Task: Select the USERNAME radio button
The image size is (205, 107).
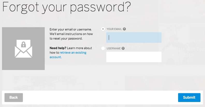Action: (x=103, y=48)
